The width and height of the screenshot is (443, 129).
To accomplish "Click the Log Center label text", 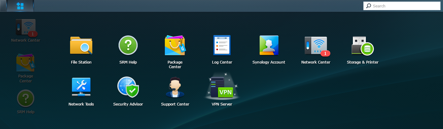I will 222,62.
